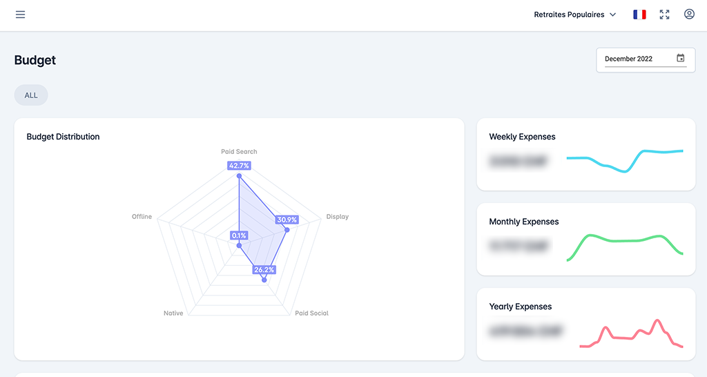The width and height of the screenshot is (707, 377).
Task: Click the calendar icon in date field
Action: (680, 58)
